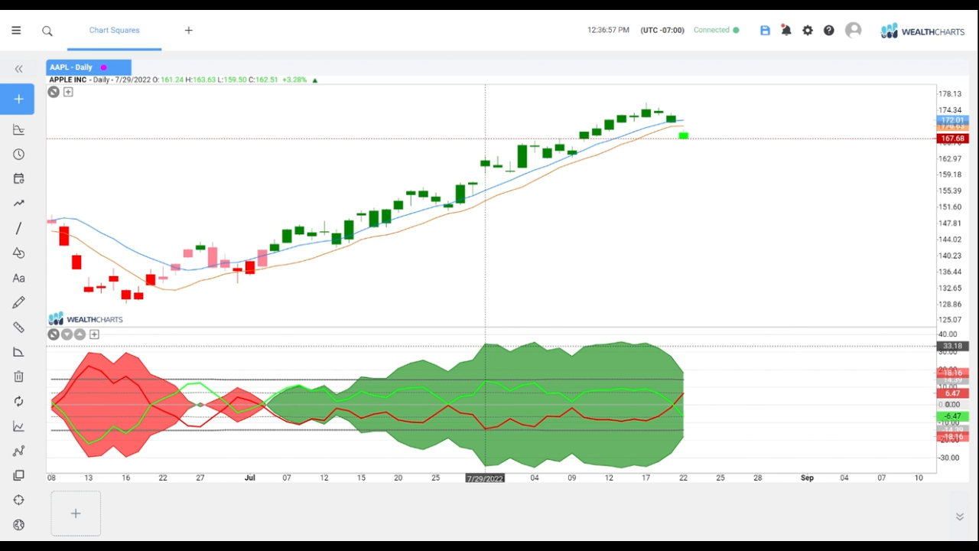Click the WealthCharts watermark logo in chart
979x551 pixels.
tap(86, 319)
